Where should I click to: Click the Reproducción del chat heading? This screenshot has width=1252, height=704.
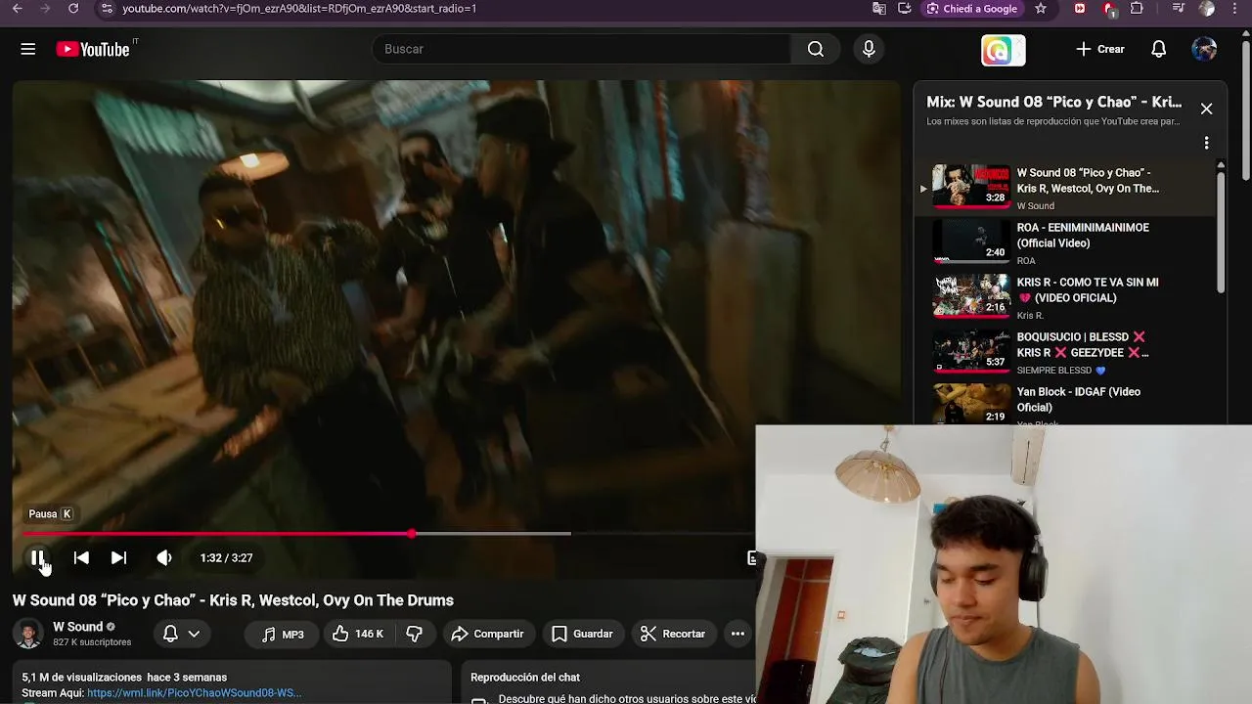coord(525,677)
